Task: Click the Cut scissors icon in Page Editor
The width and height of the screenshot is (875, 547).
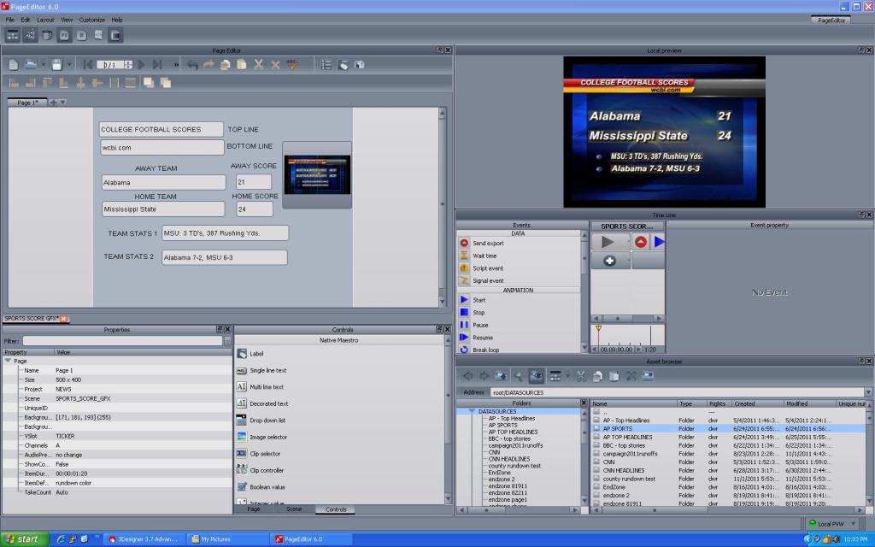Action: coord(258,64)
